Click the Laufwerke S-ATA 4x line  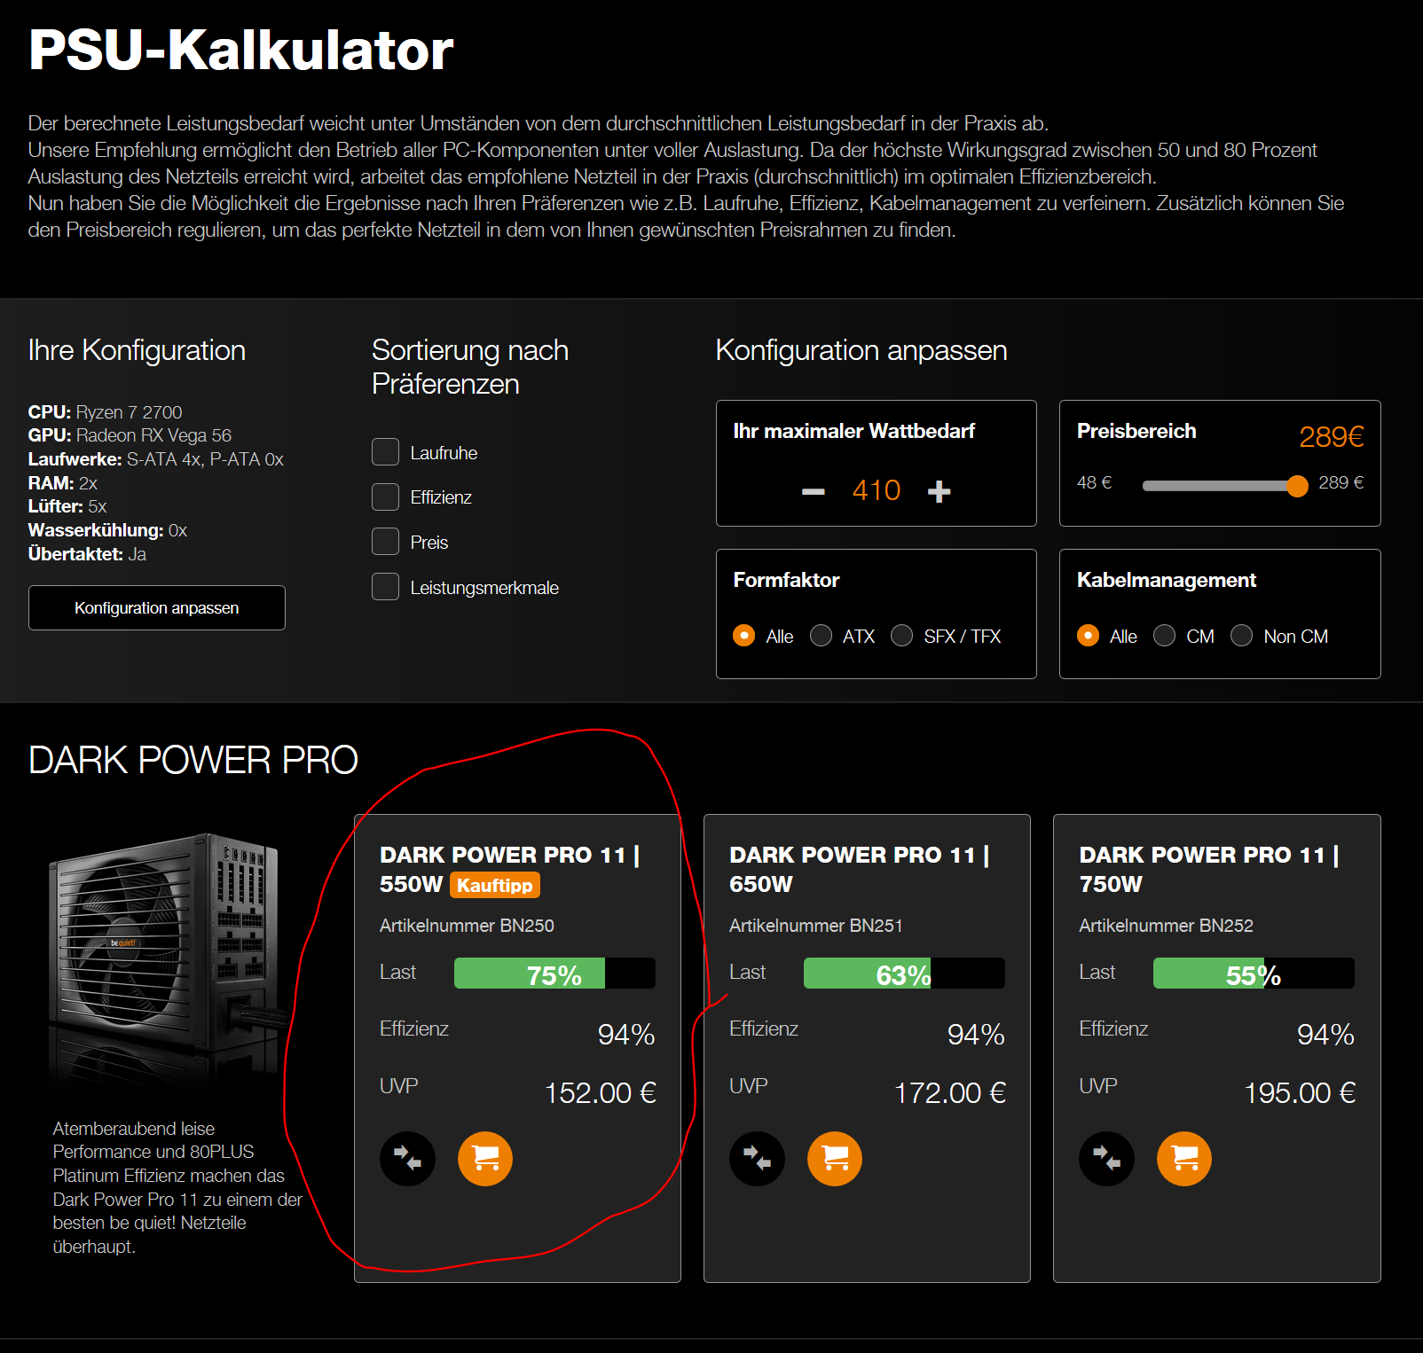pyautogui.click(x=156, y=459)
